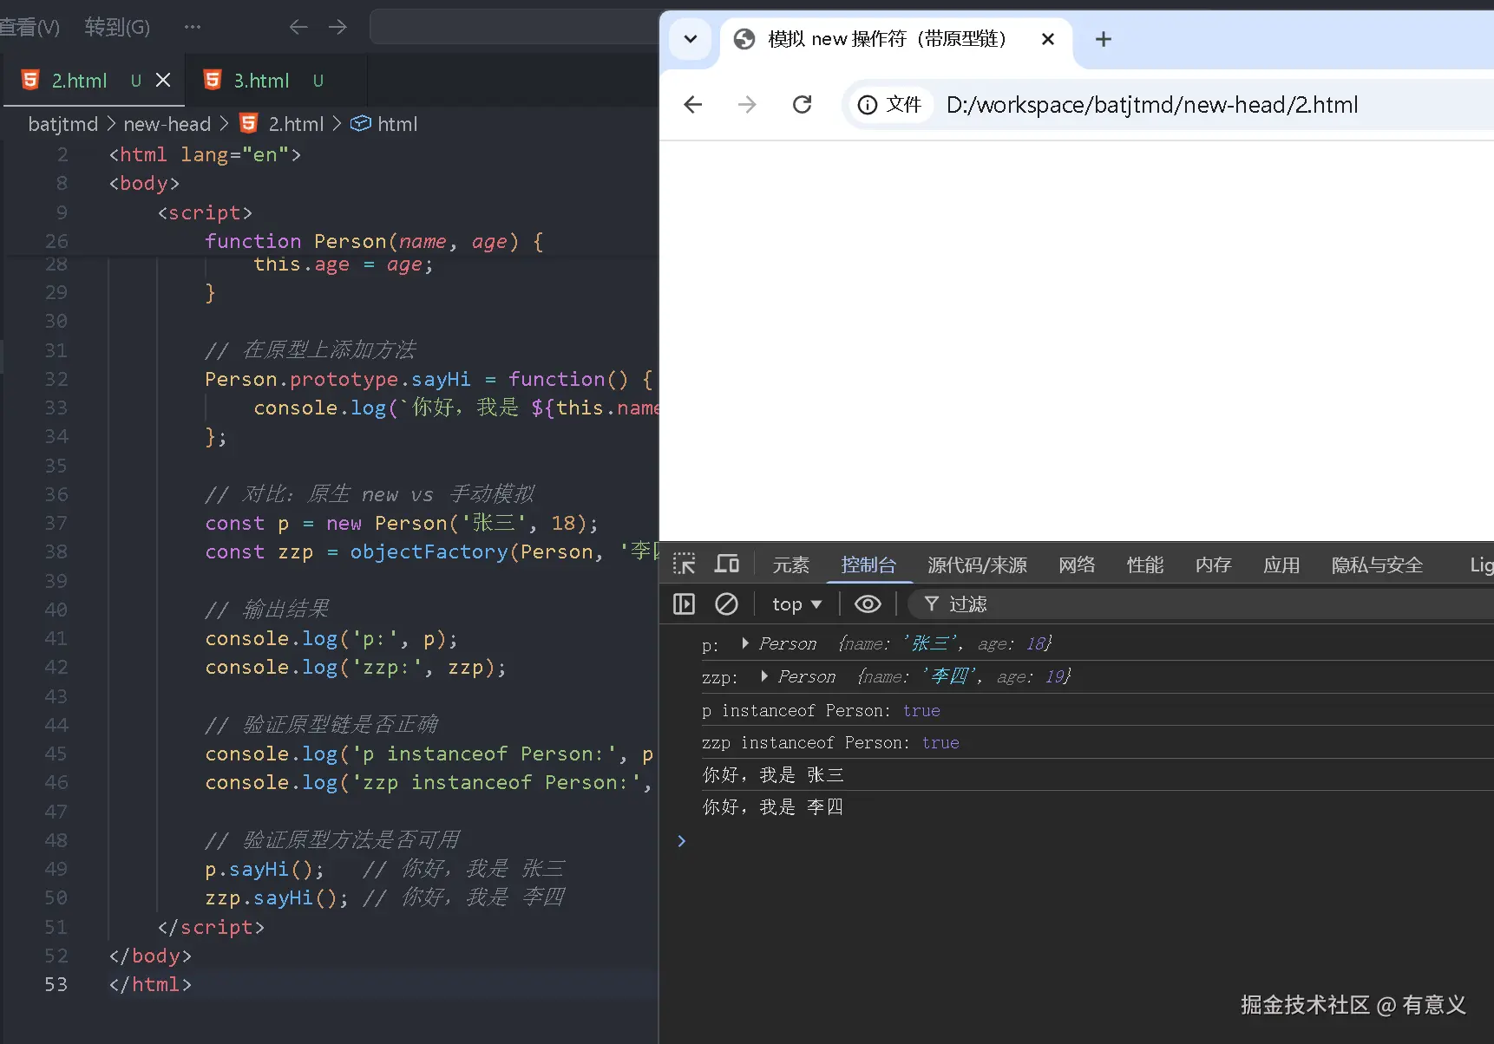The image size is (1494, 1044).
Task: Open the 应用 DevTools tab
Action: click(x=1281, y=565)
